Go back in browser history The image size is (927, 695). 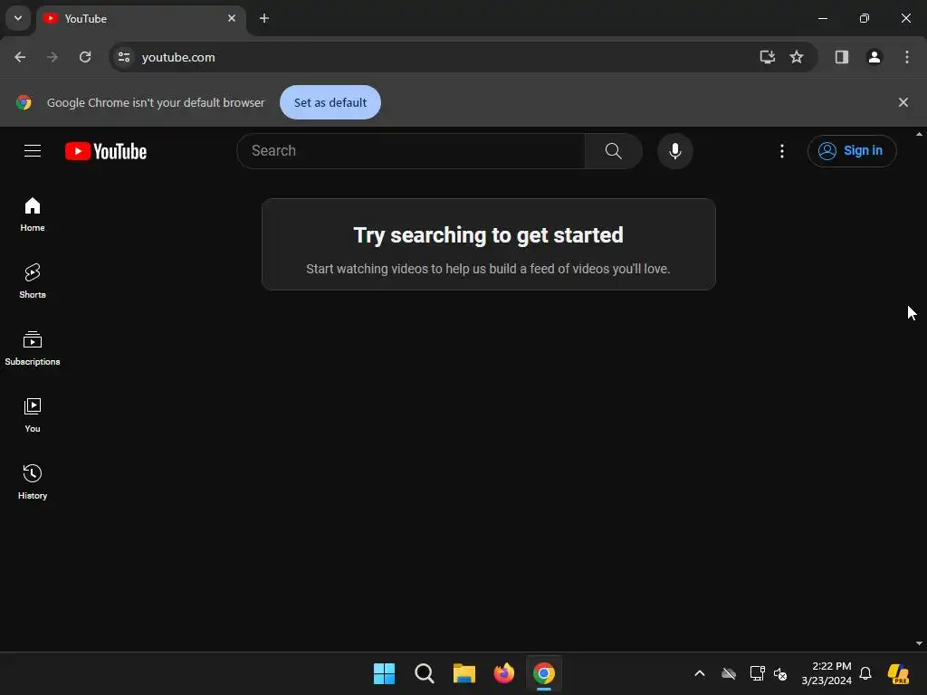(20, 57)
